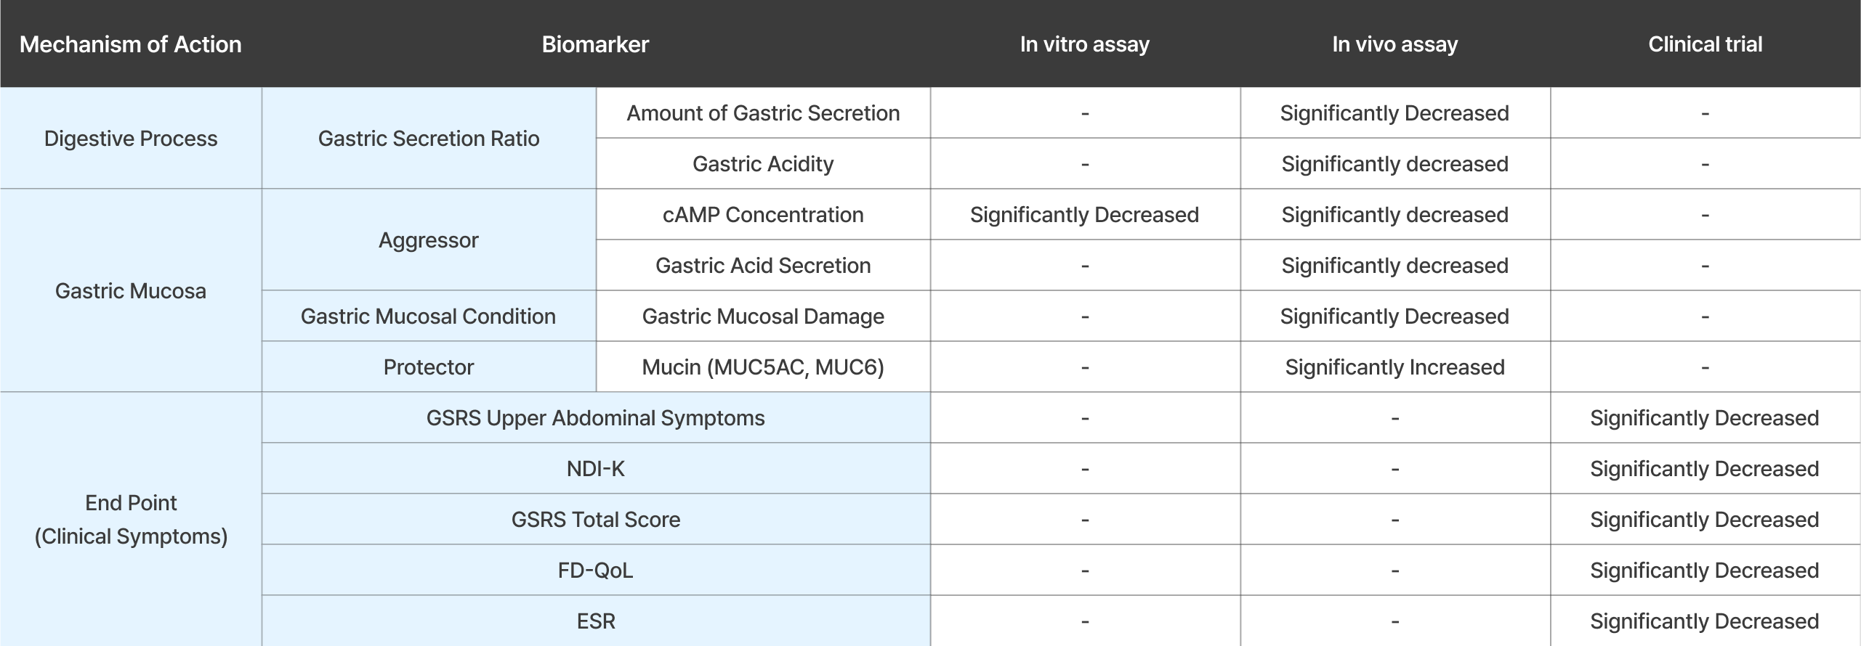The image size is (1861, 646).
Task: Select the "Amount of Gastric Secretion" cell
Action: [x=763, y=113]
